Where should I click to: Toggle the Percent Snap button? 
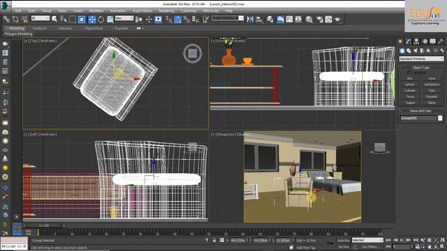point(186,19)
